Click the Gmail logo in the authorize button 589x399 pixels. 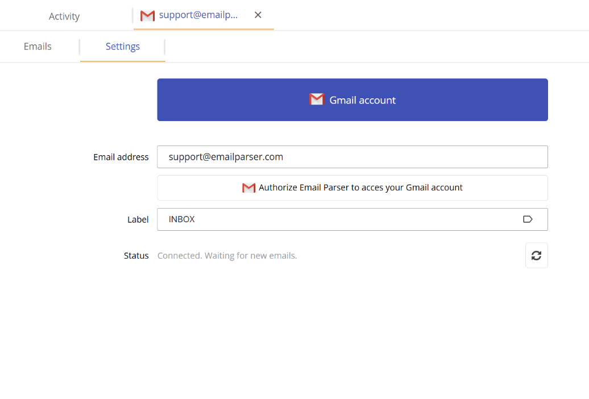pos(249,188)
